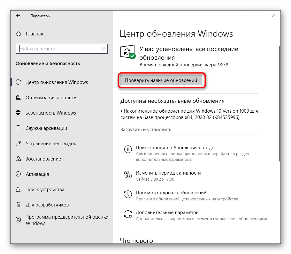Click the search magnifier icon
The width and height of the screenshot is (291, 254).
click(103, 49)
